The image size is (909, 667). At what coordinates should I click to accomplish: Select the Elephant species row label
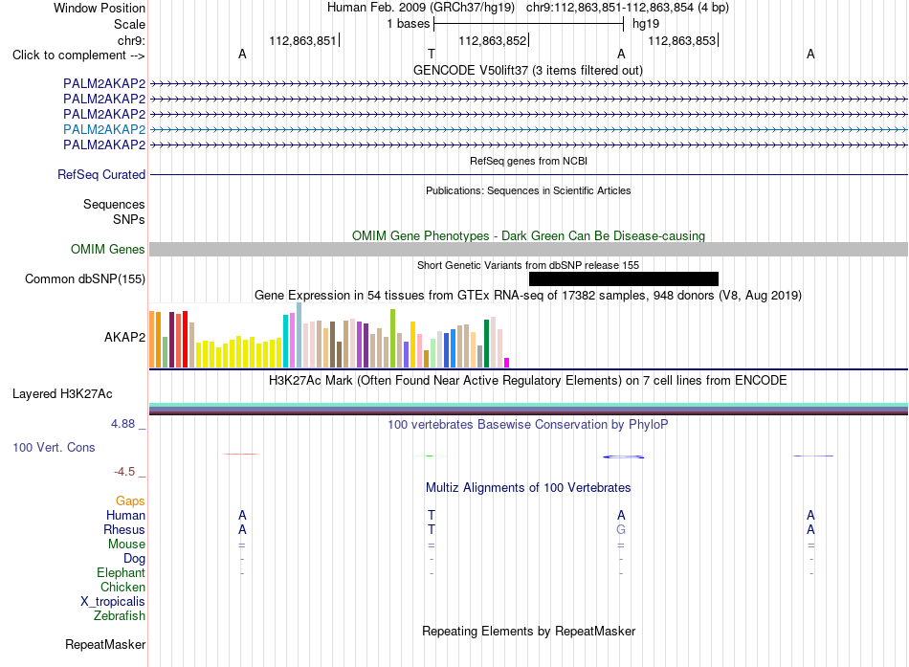(x=121, y=572)
